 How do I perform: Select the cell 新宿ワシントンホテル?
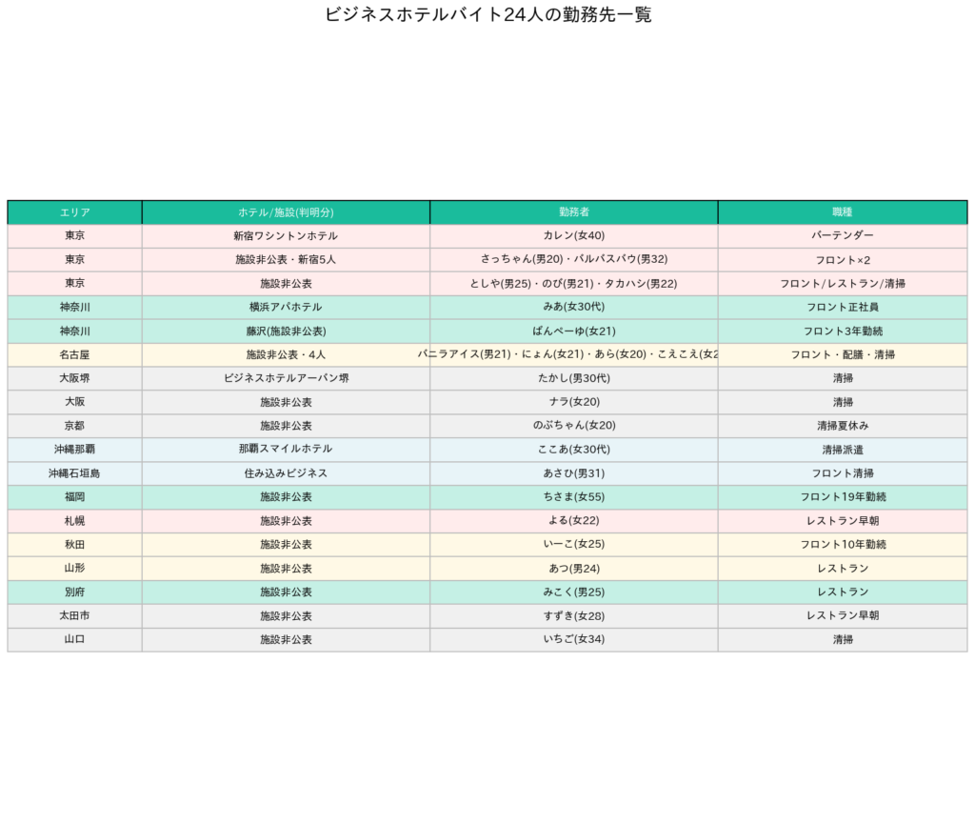(286, 236)
